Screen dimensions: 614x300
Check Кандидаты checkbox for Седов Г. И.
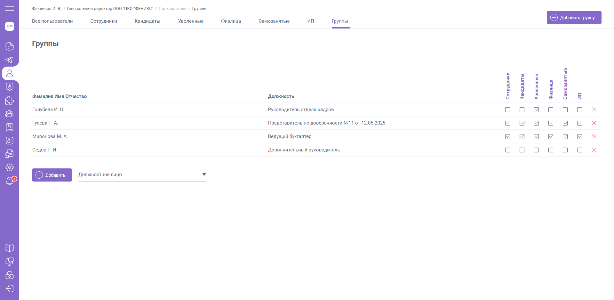522,150
